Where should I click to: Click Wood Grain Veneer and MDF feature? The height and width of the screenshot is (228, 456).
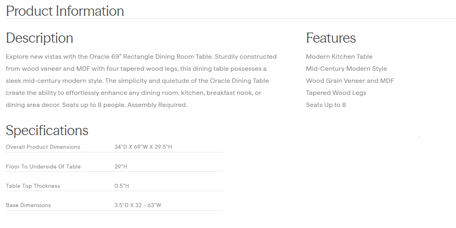coord(350,81)
